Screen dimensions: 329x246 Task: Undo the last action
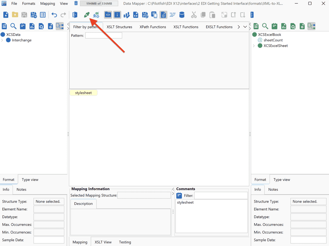click(54, 15)
